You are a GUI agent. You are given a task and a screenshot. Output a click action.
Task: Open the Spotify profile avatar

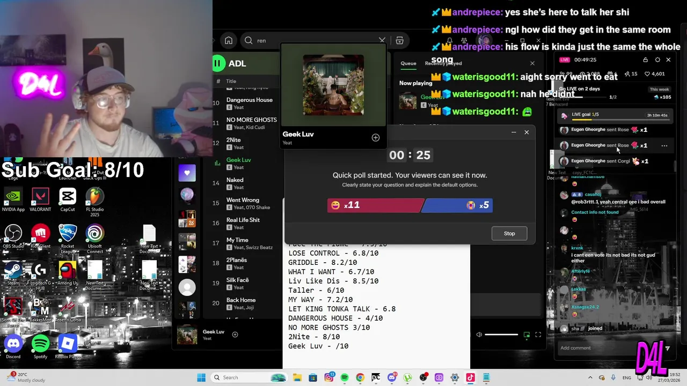(485, 40)
